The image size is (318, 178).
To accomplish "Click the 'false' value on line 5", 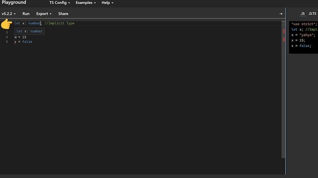I will (x=27, y=42).
